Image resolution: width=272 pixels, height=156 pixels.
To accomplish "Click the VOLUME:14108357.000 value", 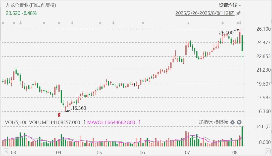I will (x=55, y=122).
